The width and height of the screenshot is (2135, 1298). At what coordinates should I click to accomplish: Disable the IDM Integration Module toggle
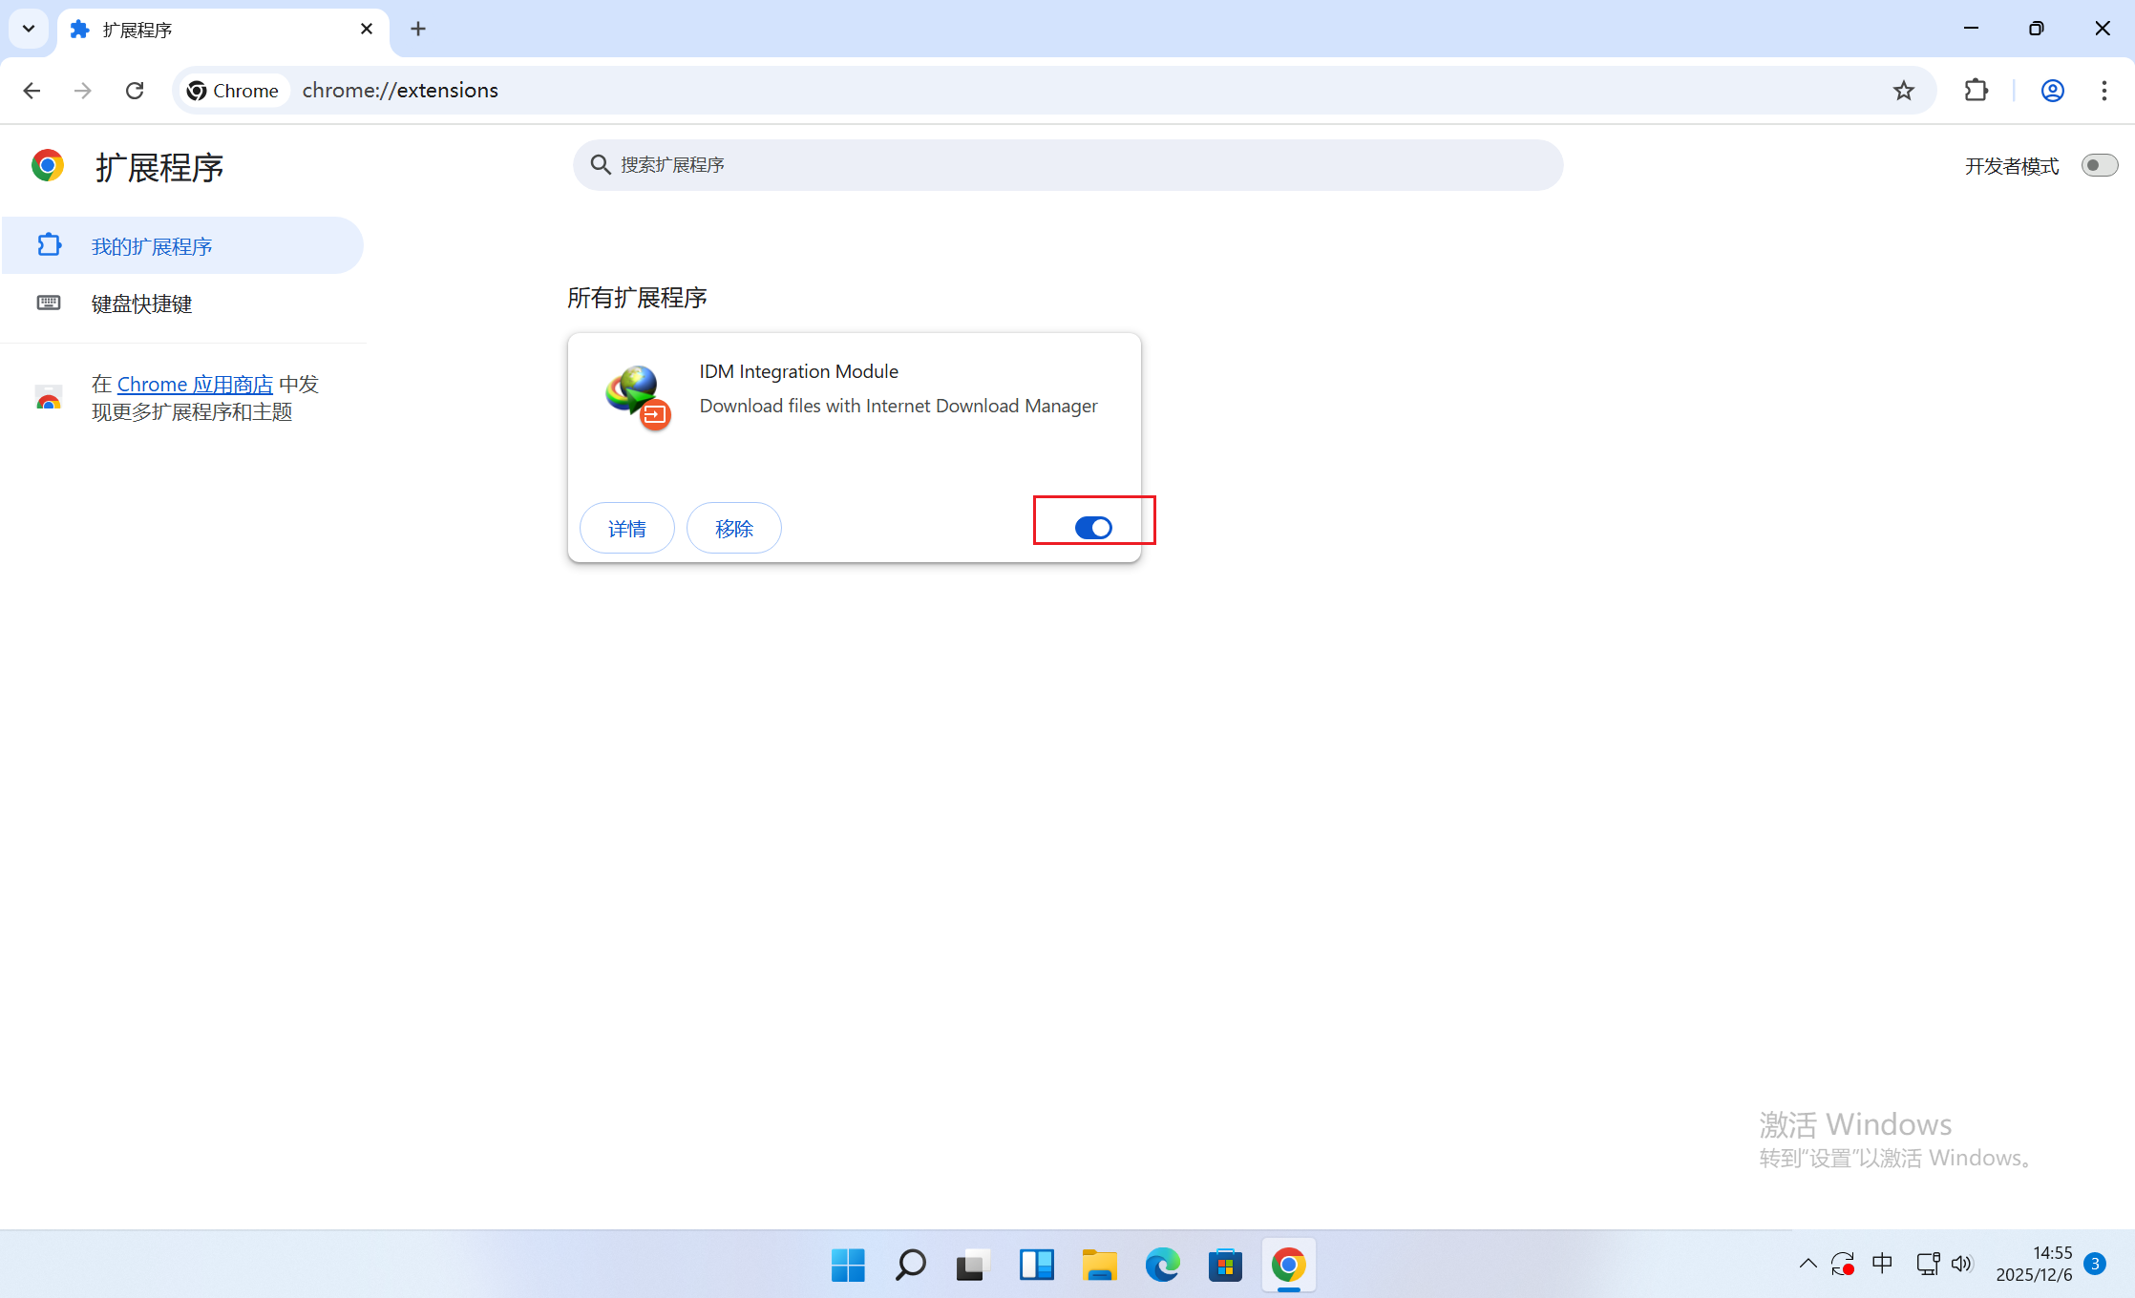[x=1093, y=528]
